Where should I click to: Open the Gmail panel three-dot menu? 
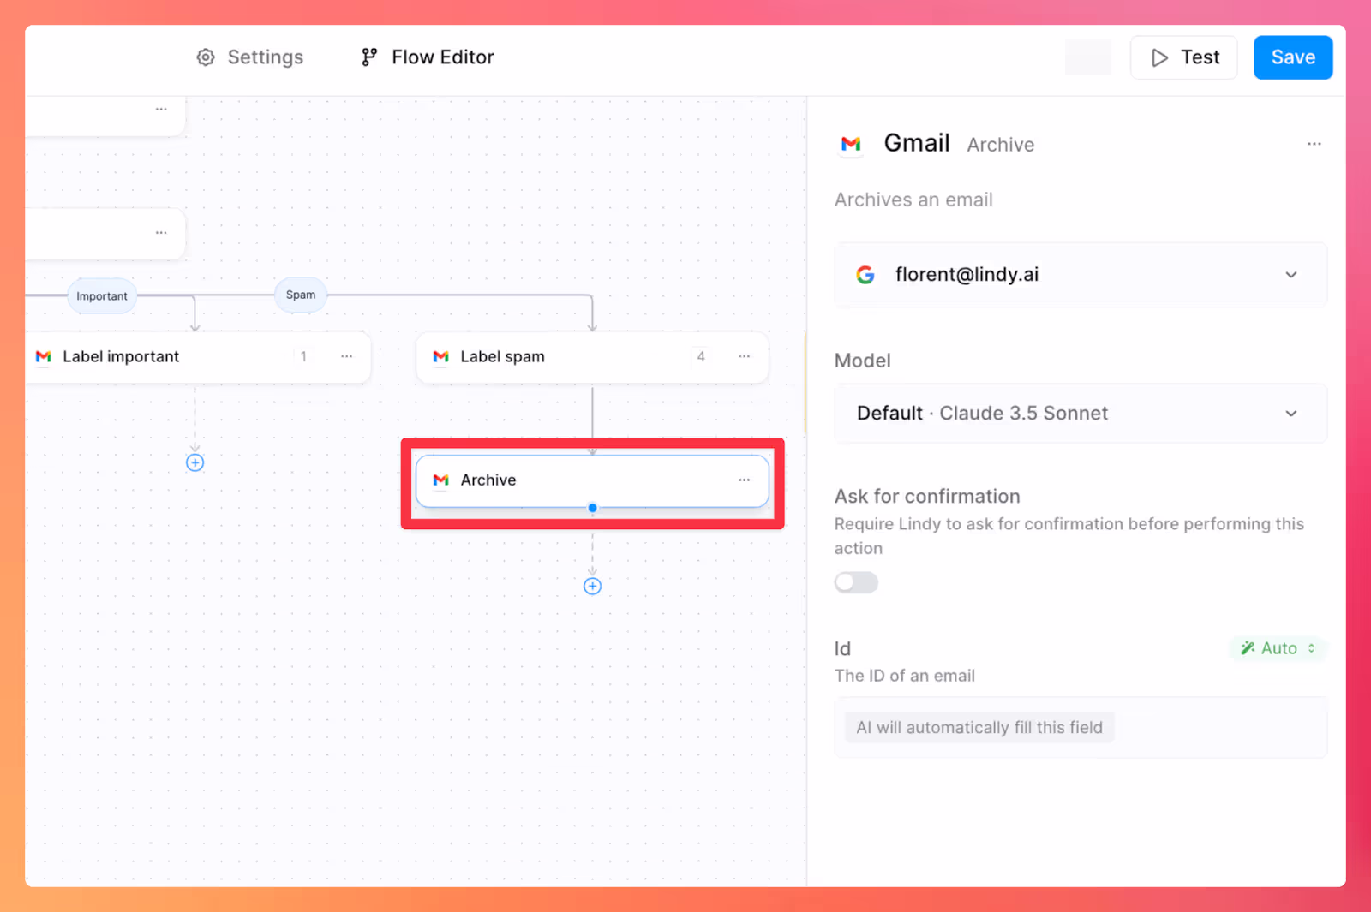tap(1314, 144)
